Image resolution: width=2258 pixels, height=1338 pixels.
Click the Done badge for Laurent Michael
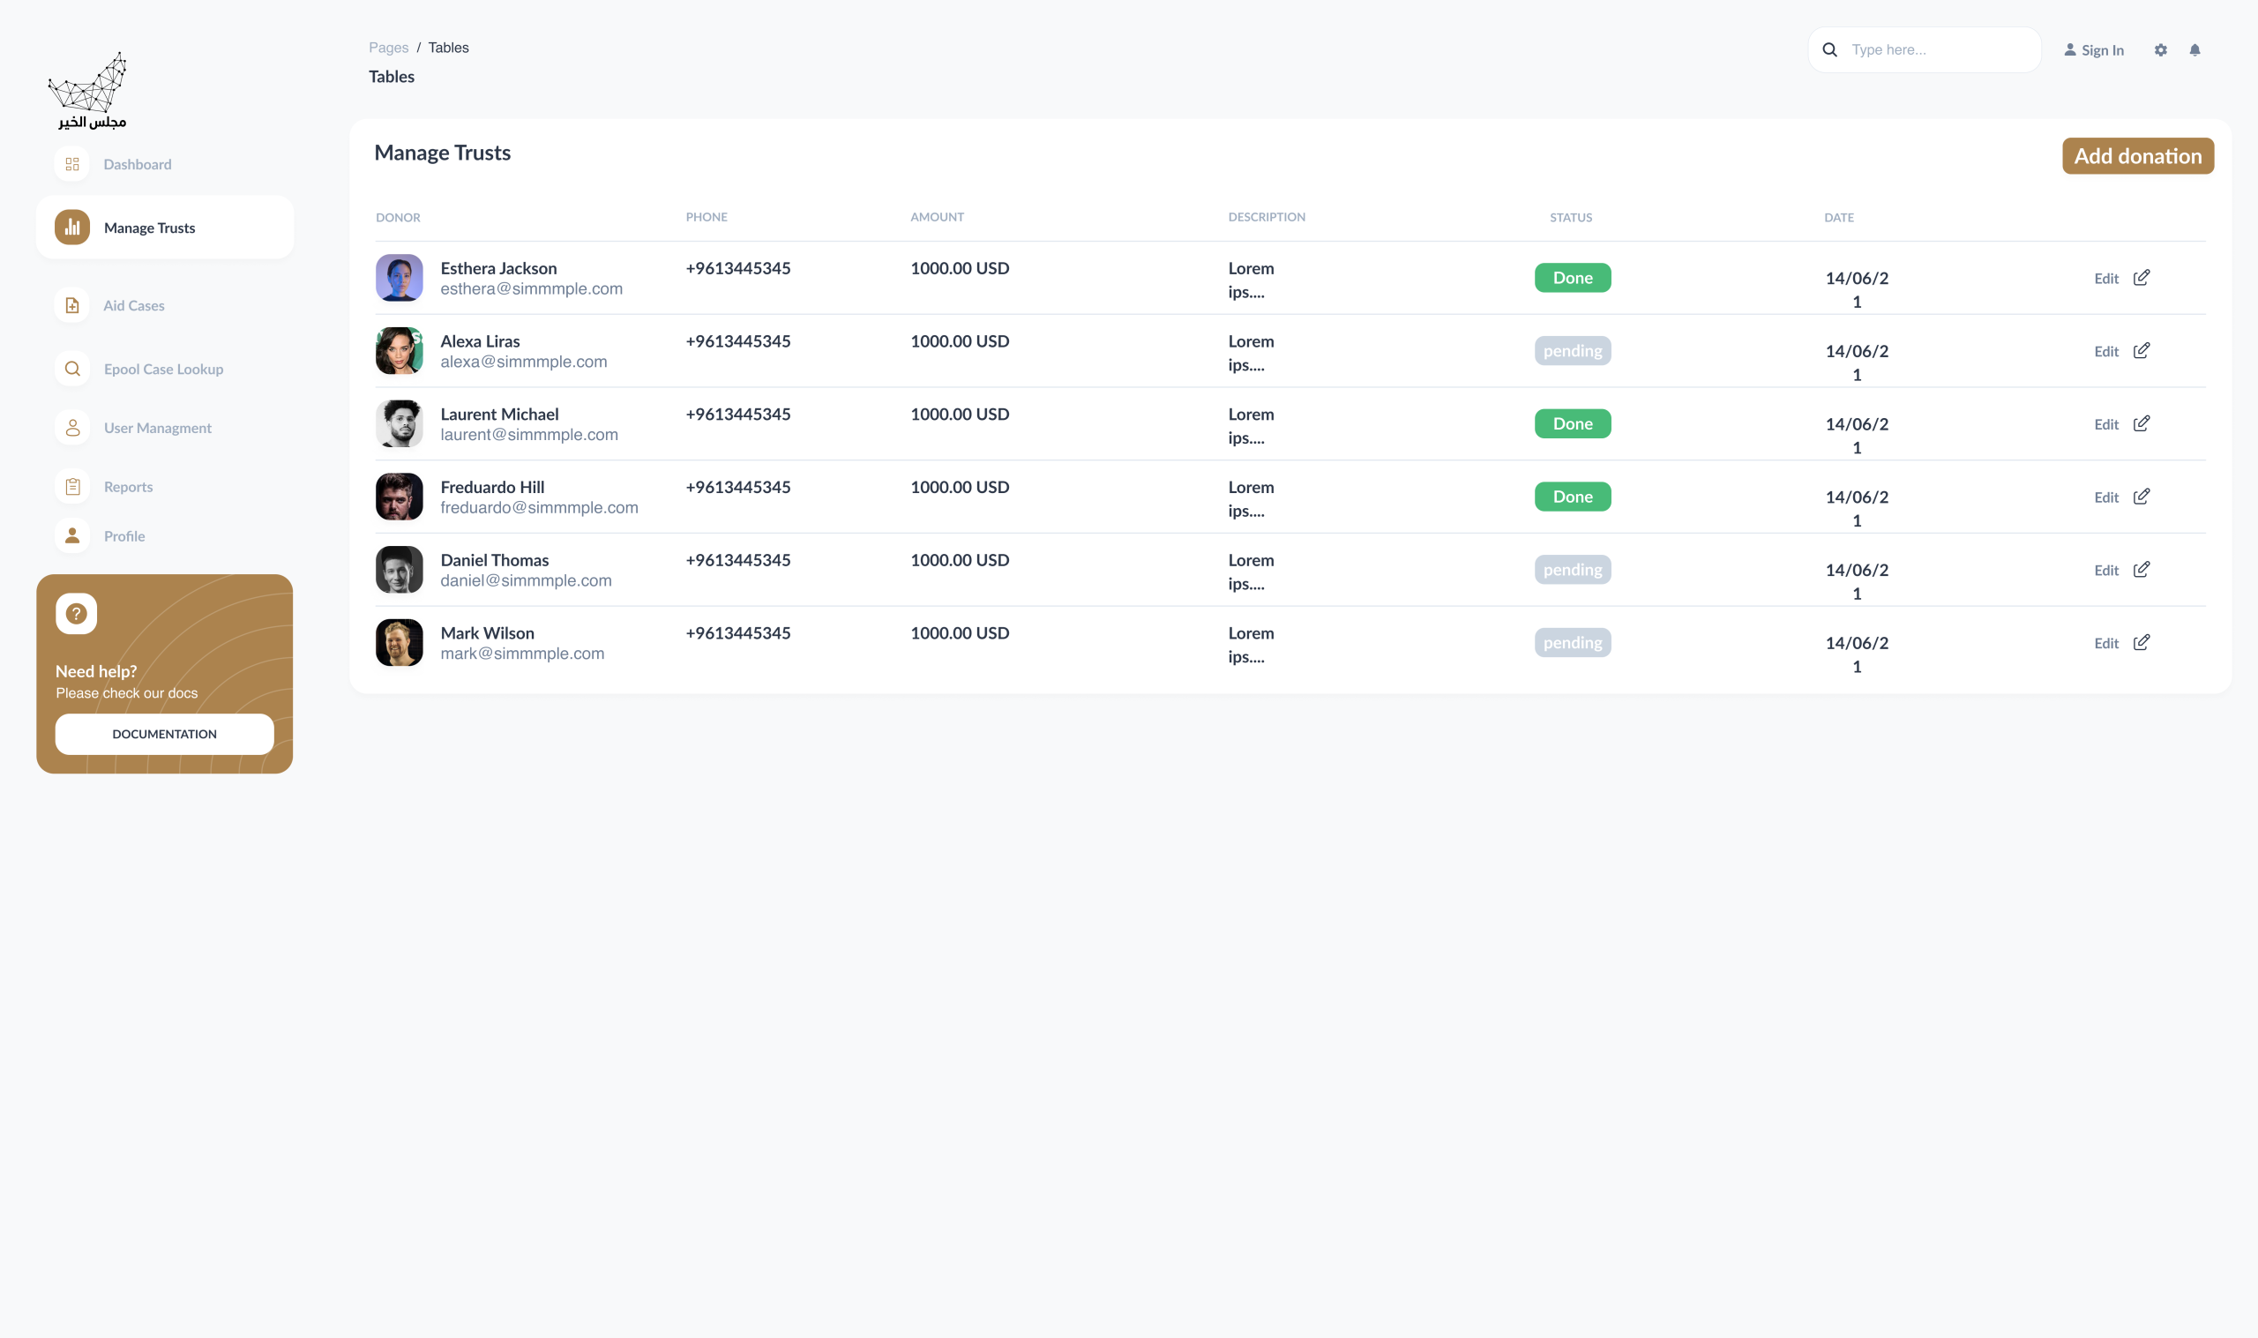click(x=1572, y=423)
